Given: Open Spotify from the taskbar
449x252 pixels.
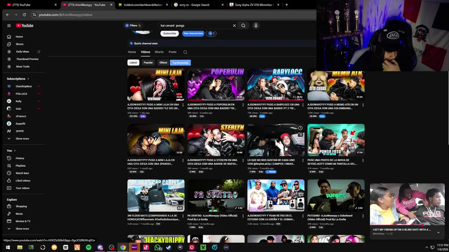Looking at the screenshot, I should coord(88,247).
